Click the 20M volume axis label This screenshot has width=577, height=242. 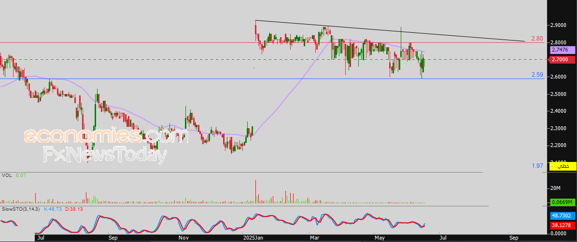tap(555, 188)
